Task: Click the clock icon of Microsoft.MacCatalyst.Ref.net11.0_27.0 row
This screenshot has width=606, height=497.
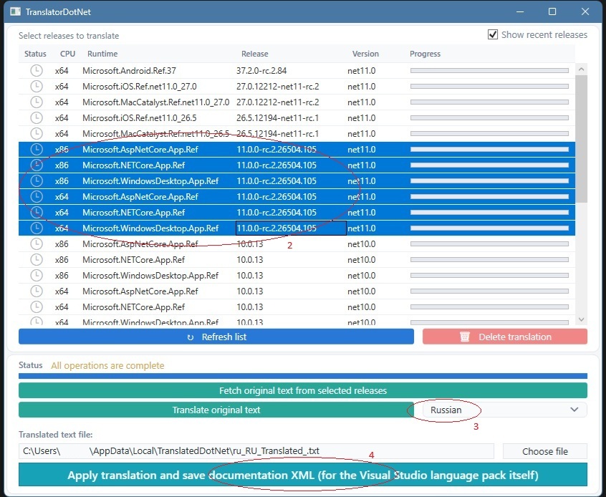Action: click(37, 102)
